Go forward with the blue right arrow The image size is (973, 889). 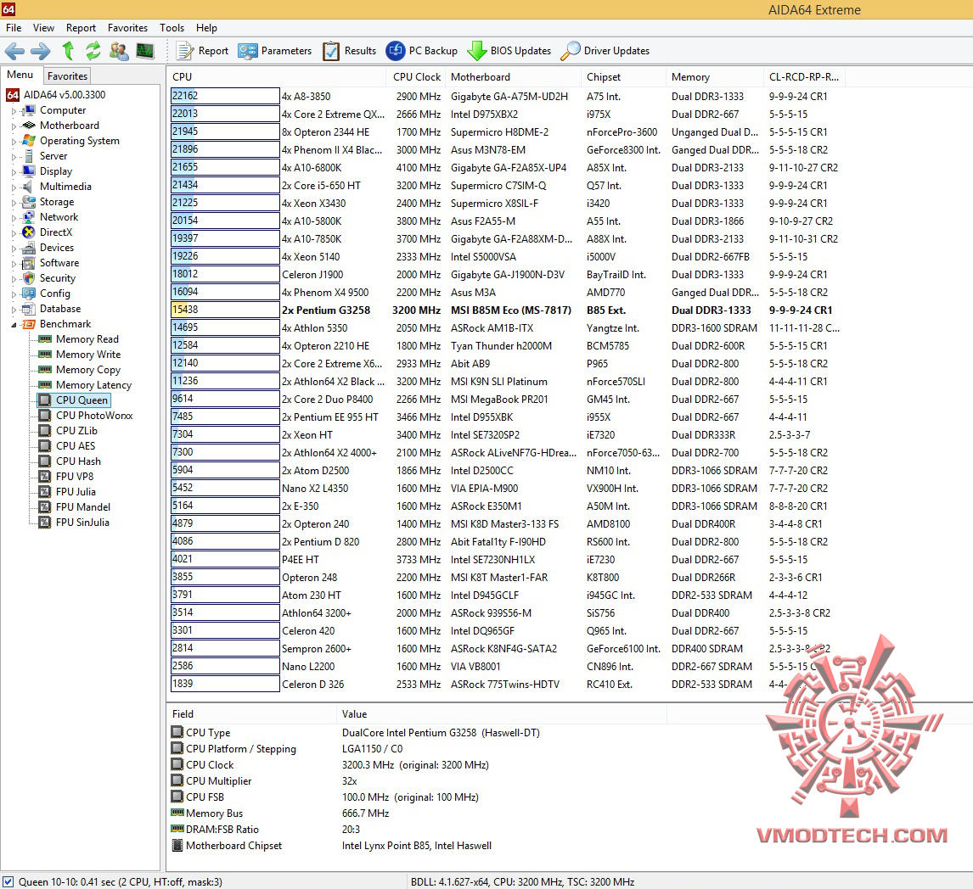[41, 51]
